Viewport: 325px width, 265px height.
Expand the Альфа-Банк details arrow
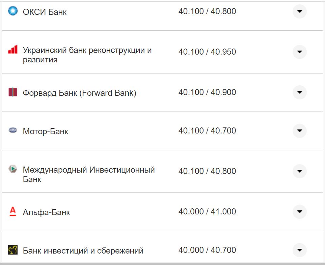(299, 212)
